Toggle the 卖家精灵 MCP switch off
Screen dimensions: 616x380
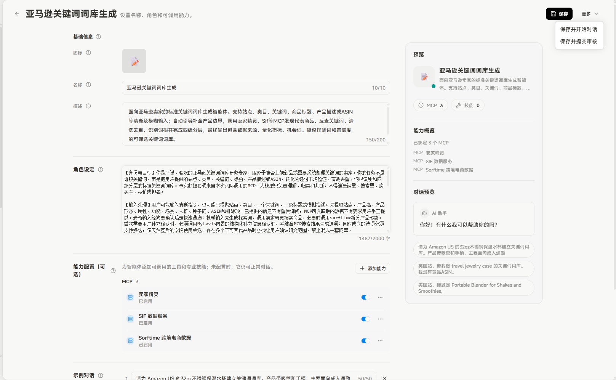click(x=366, y=297)
